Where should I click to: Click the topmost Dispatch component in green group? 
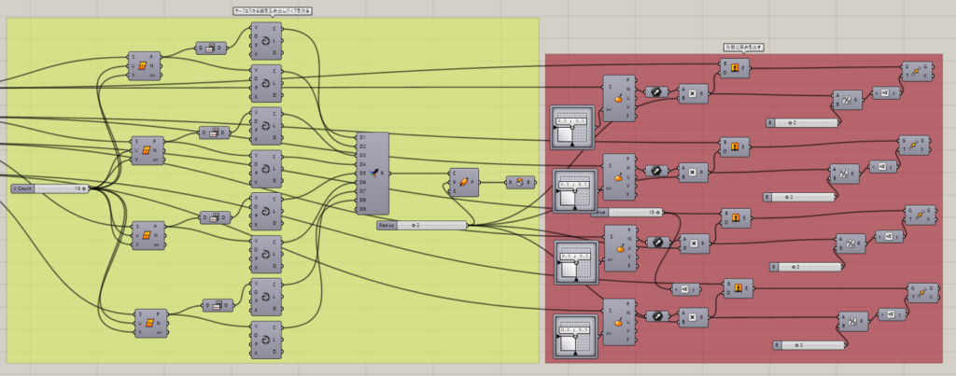point(212,48)
